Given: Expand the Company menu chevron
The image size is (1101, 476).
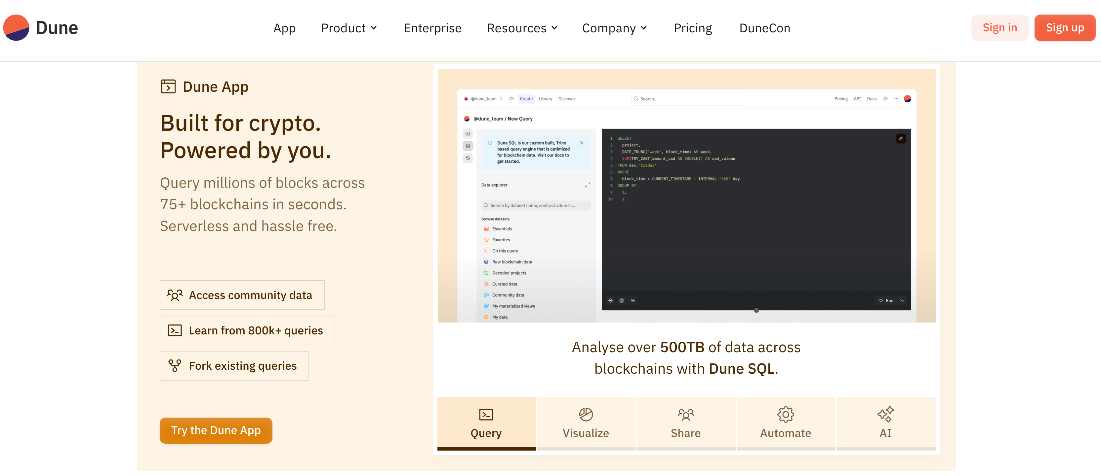Looking at the screenshot, I should (x=644, y=28).
